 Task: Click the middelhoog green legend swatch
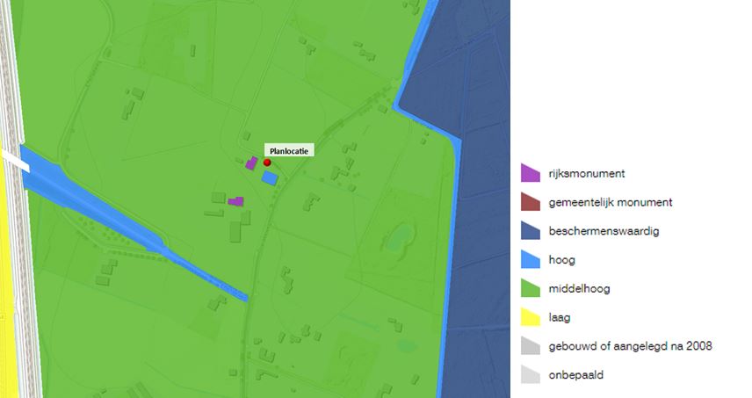(531, 288)
